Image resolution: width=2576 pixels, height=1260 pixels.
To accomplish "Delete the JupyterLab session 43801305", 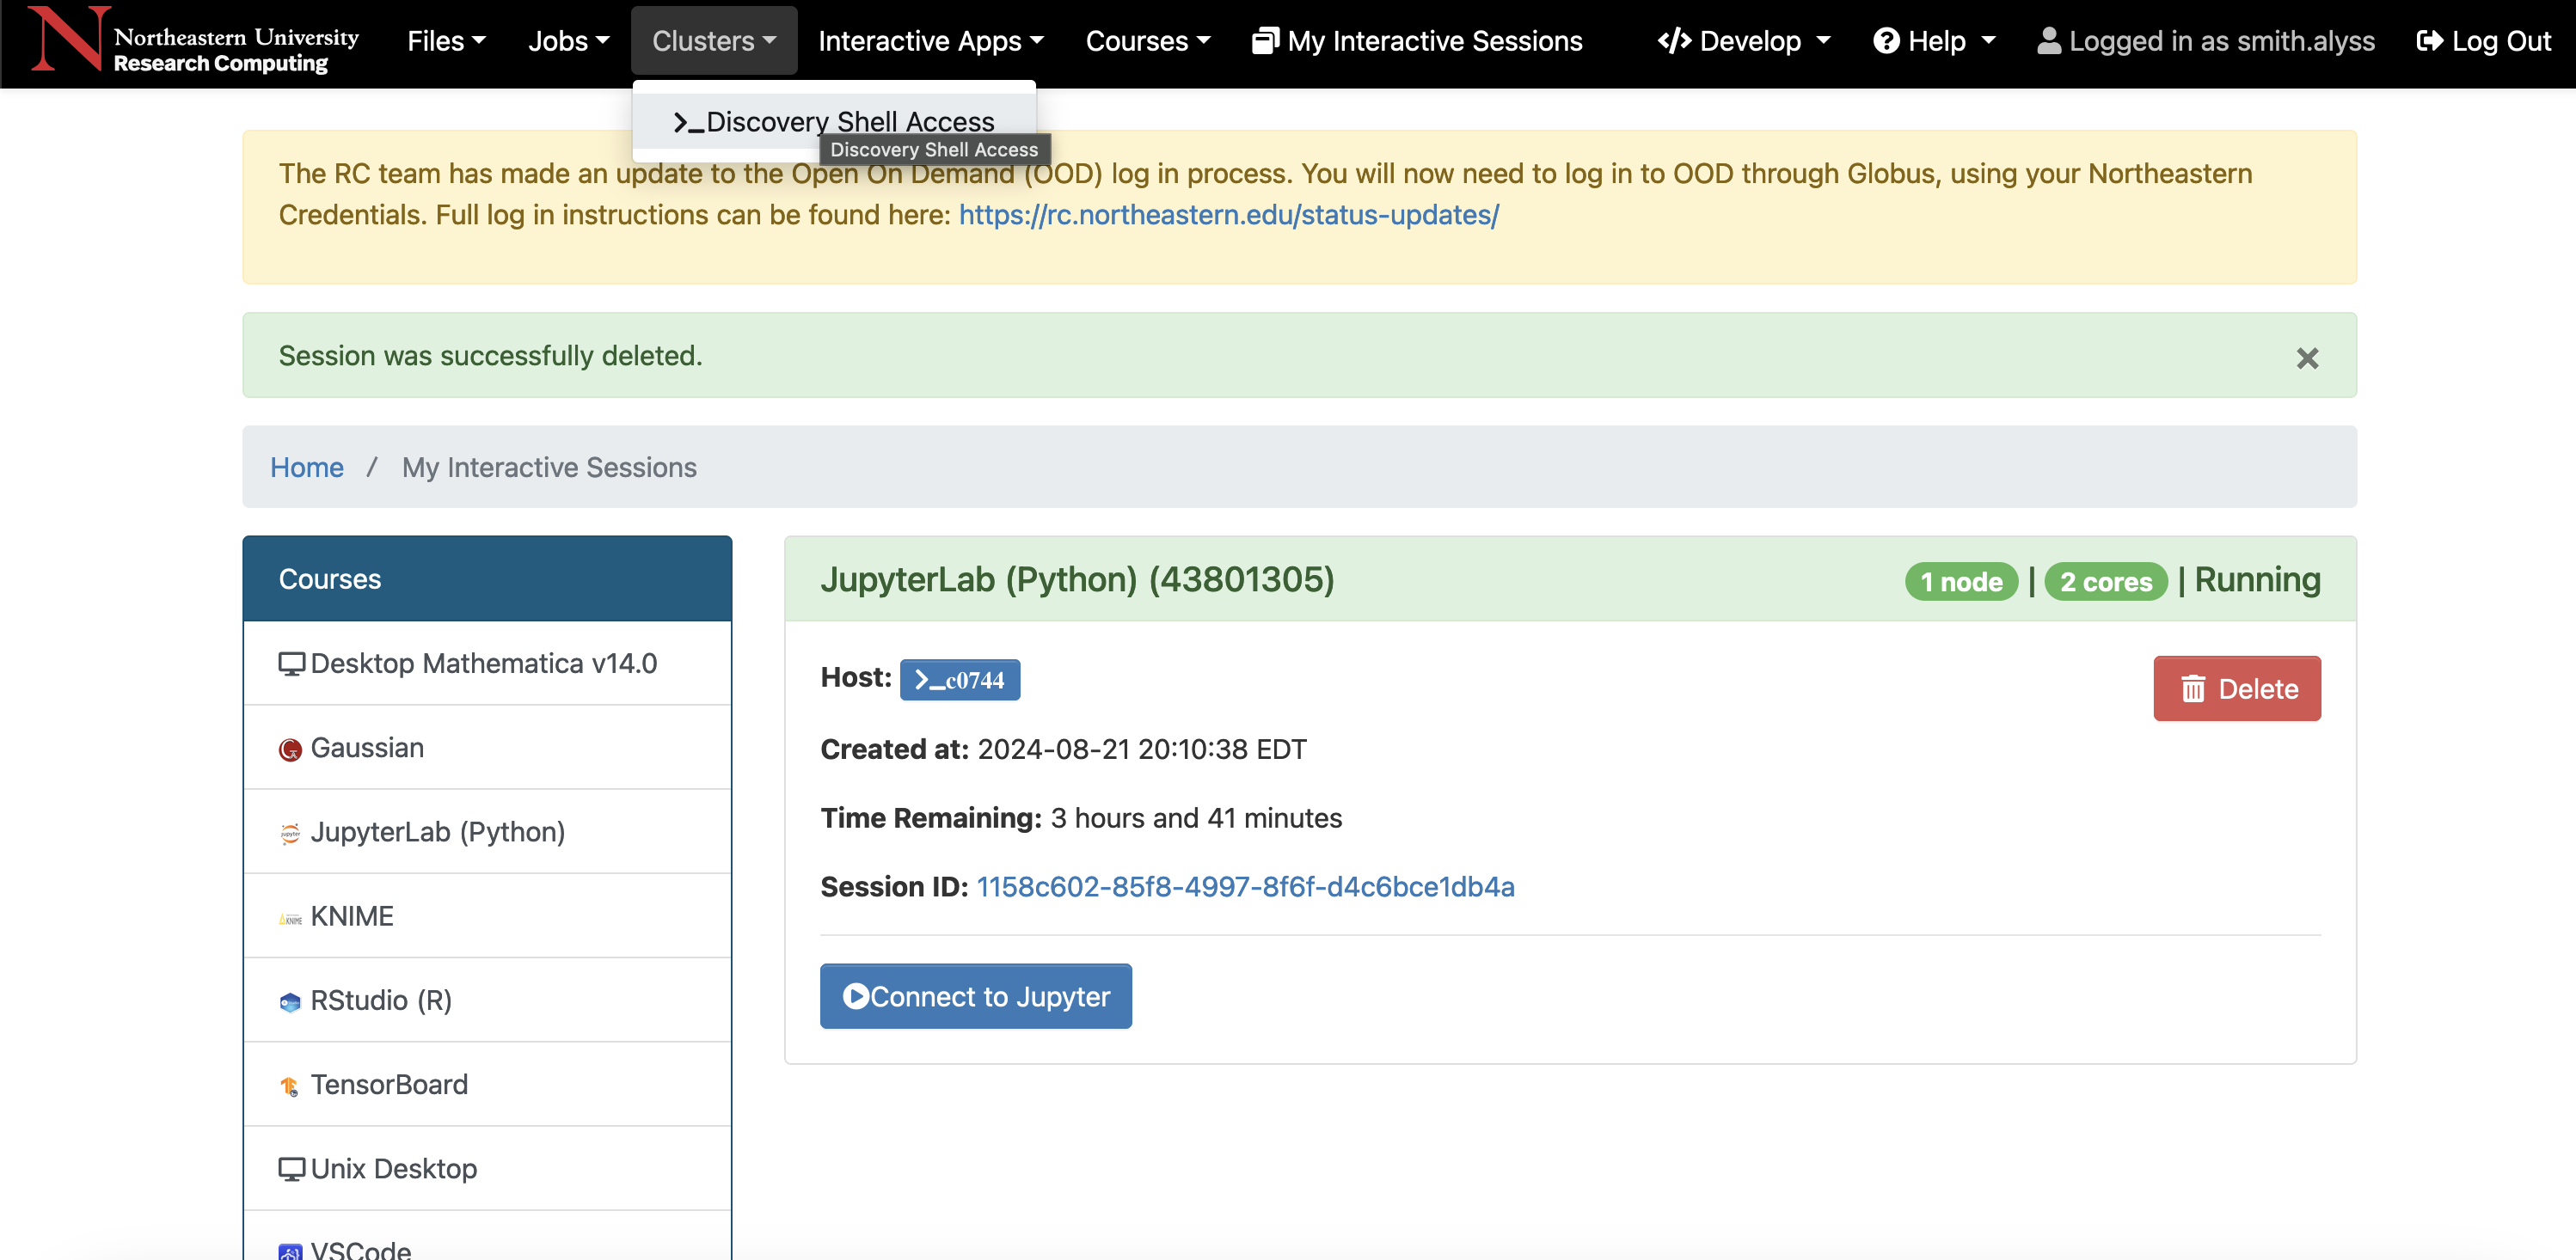I will 2239,687.
